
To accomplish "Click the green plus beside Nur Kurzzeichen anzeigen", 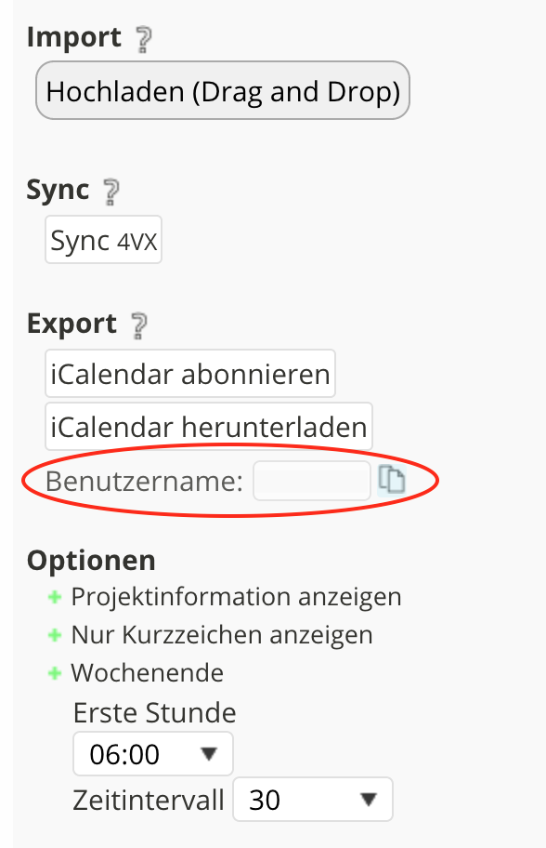I will pos(56,634).
